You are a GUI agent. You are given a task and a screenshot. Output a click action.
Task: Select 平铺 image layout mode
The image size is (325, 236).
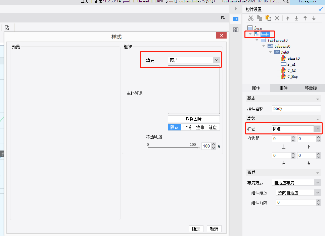click(187, 127)
